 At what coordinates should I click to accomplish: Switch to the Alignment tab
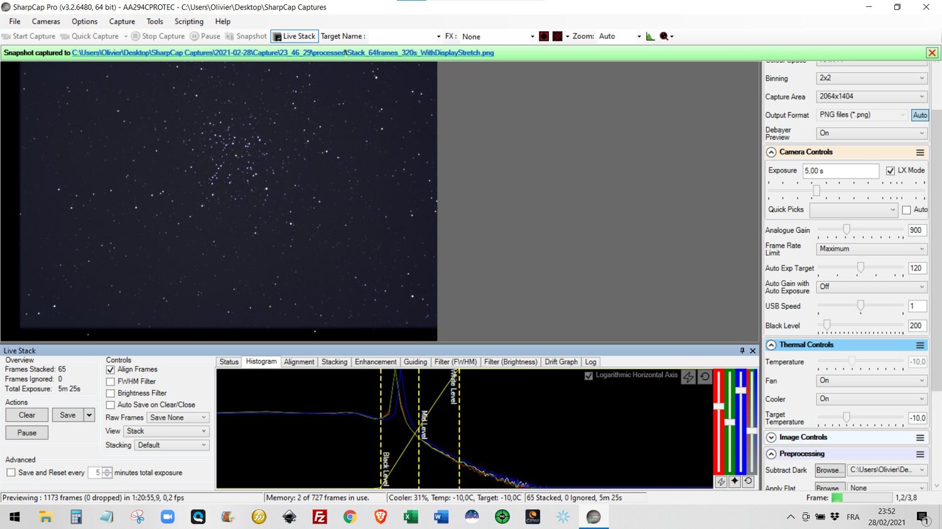point(298,362)
